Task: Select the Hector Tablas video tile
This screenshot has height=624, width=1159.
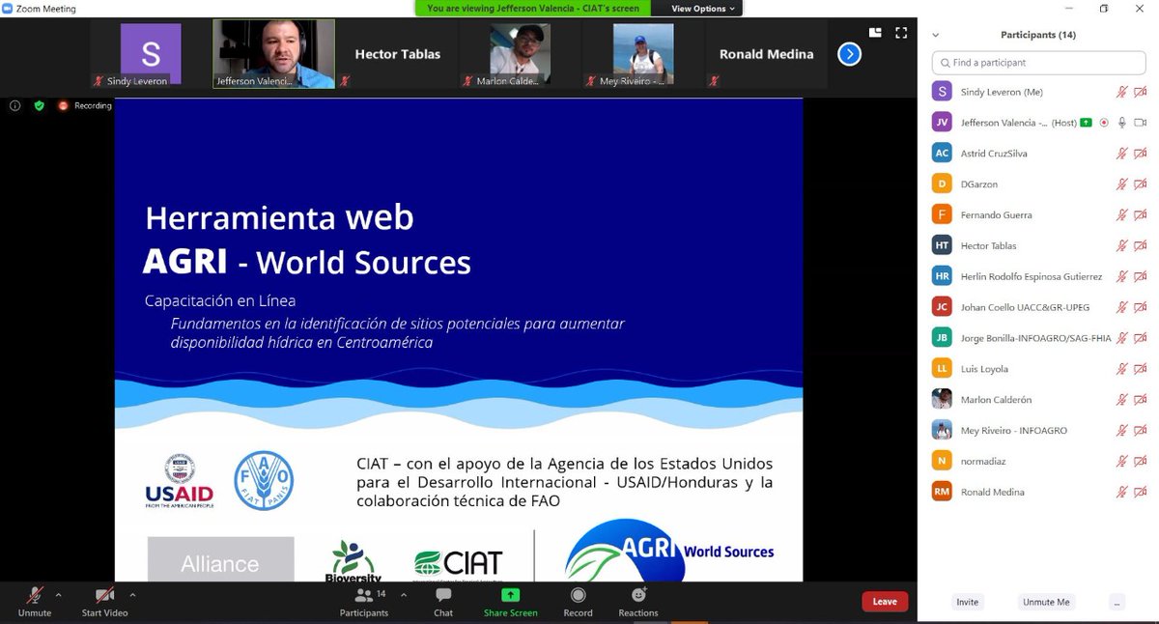Action: [397, 55]
